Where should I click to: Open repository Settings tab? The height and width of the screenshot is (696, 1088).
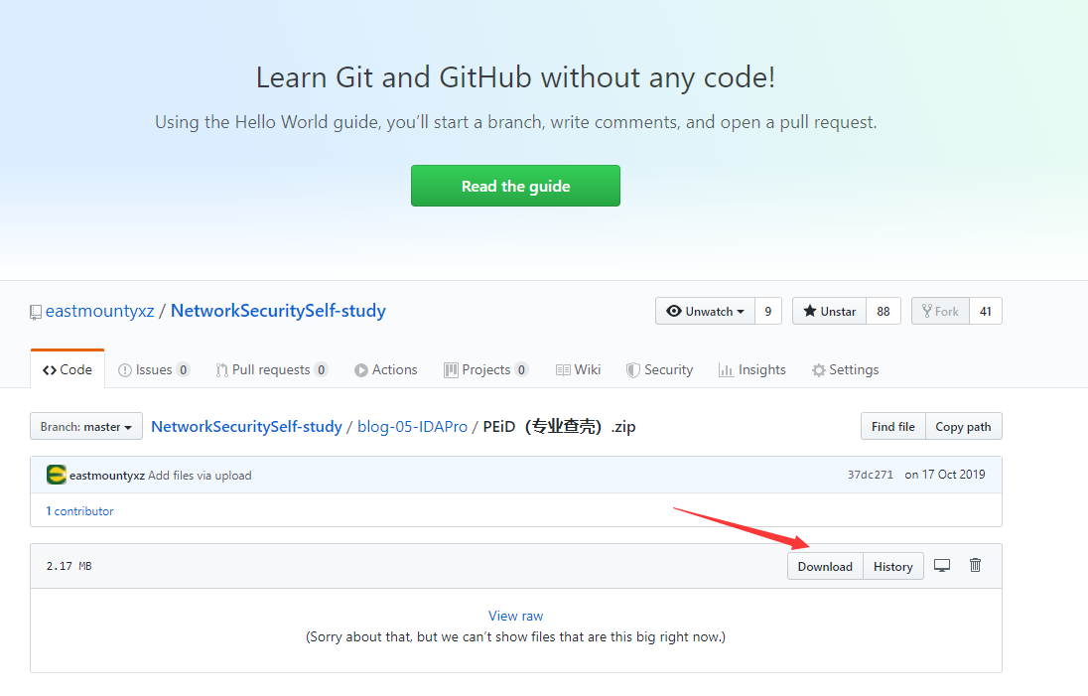[x=845, y=370]
